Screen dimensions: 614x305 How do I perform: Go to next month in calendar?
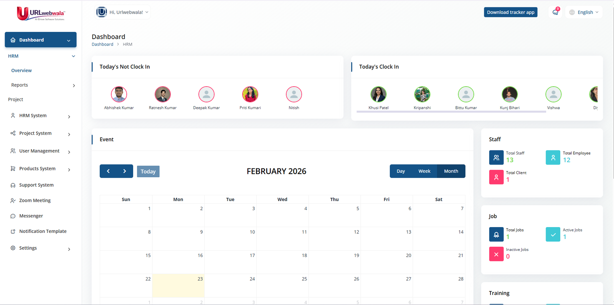[125, 171]
